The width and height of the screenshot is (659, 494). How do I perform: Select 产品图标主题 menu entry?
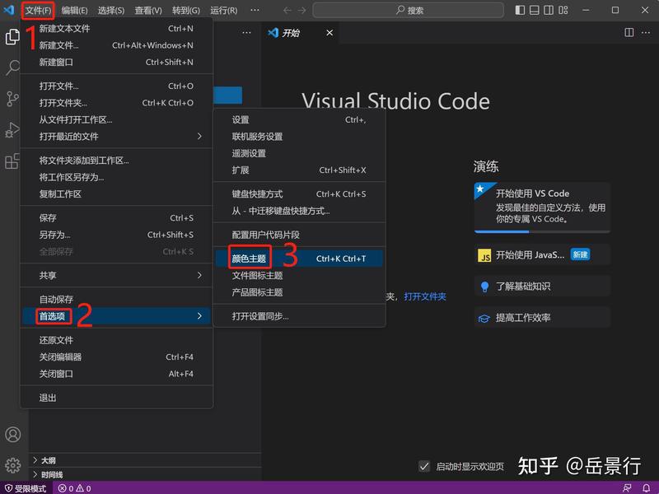coord(299,292)
